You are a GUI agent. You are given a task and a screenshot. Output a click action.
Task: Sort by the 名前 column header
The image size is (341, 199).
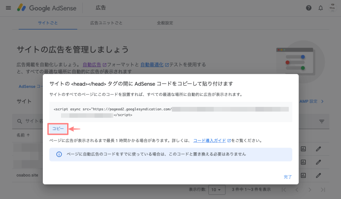coord(23,135)
